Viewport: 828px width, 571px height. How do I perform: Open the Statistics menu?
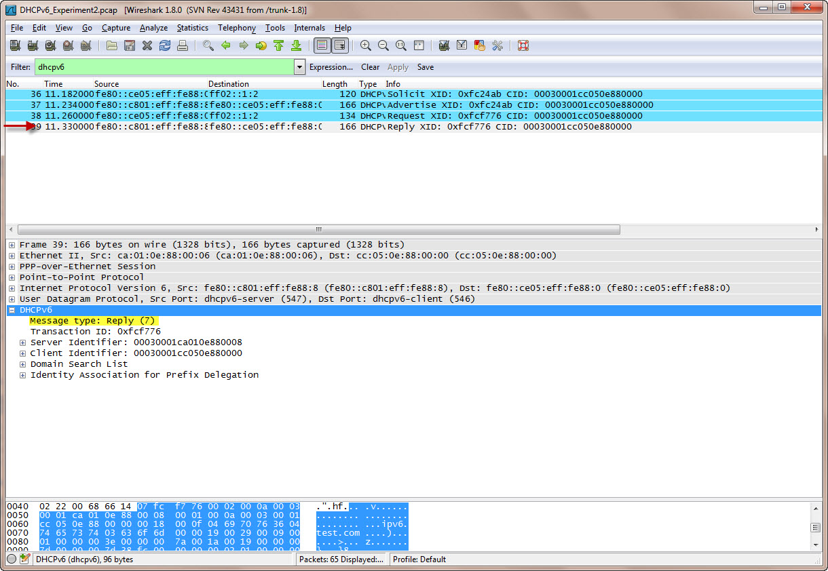[x=192, y=28]
